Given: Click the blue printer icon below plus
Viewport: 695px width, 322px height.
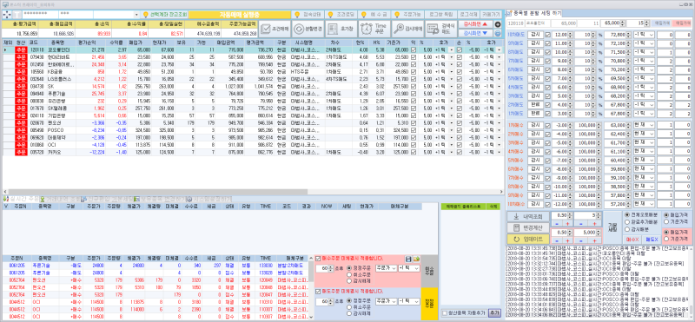Looking at the screenshot, I should point(498,33).
